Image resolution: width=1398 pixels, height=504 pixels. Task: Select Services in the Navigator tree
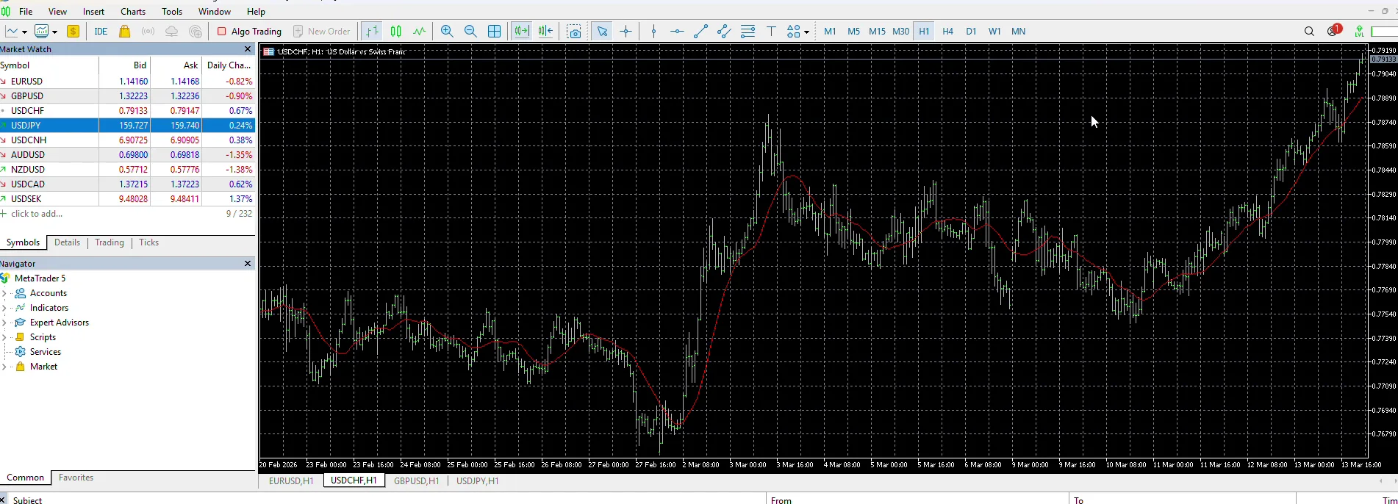pos(45,352)
